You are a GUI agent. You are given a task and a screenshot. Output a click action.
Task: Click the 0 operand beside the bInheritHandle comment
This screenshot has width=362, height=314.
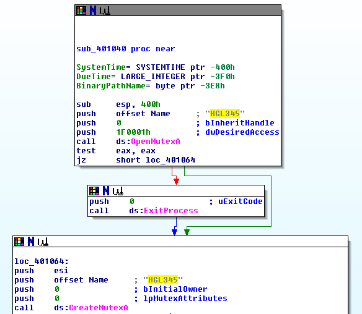point(118,123)
